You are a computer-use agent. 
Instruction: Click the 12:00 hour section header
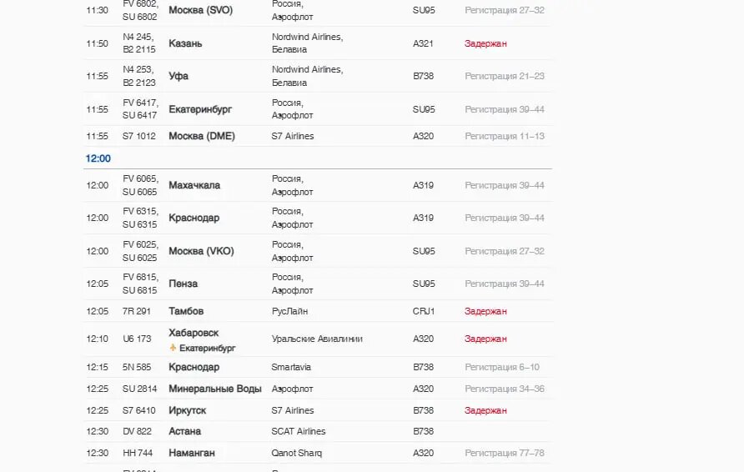tap(98, 158)
